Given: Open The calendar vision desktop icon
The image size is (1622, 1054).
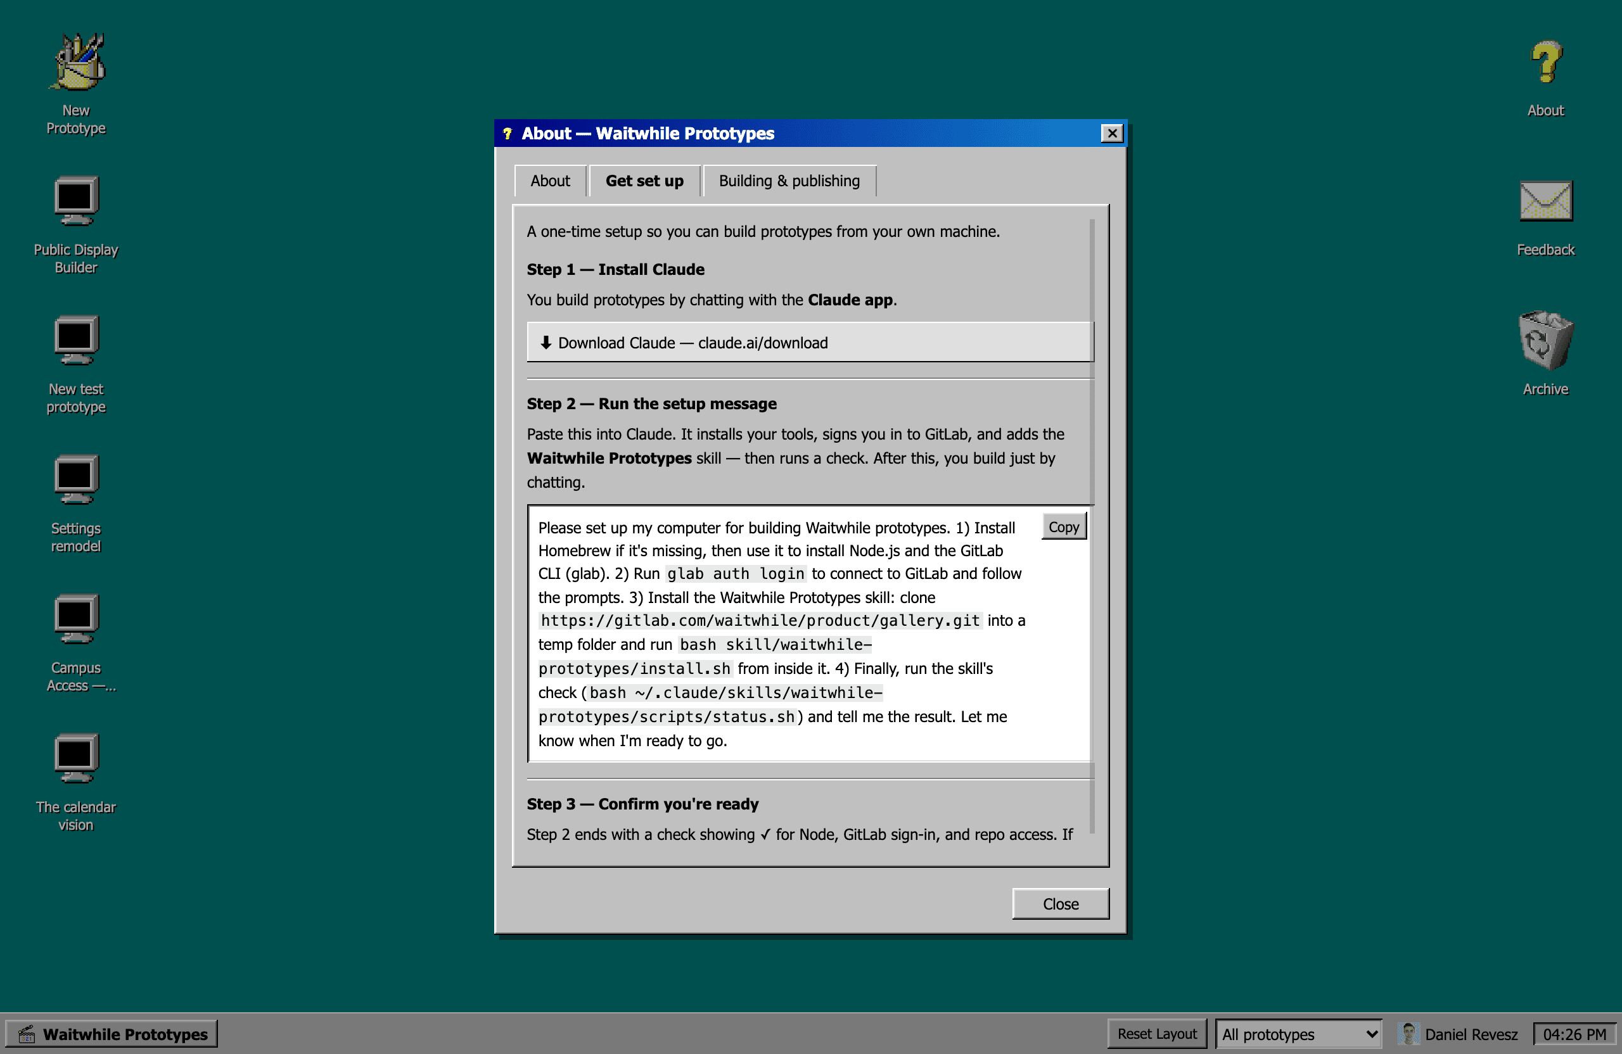Looking at the screenshot, I should pyautogui.click(x=75, y=782).
